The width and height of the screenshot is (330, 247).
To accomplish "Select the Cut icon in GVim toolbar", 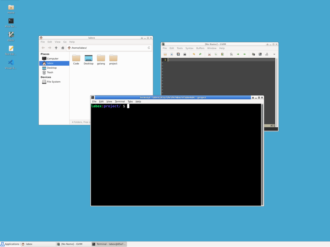I will pos(209,54).
